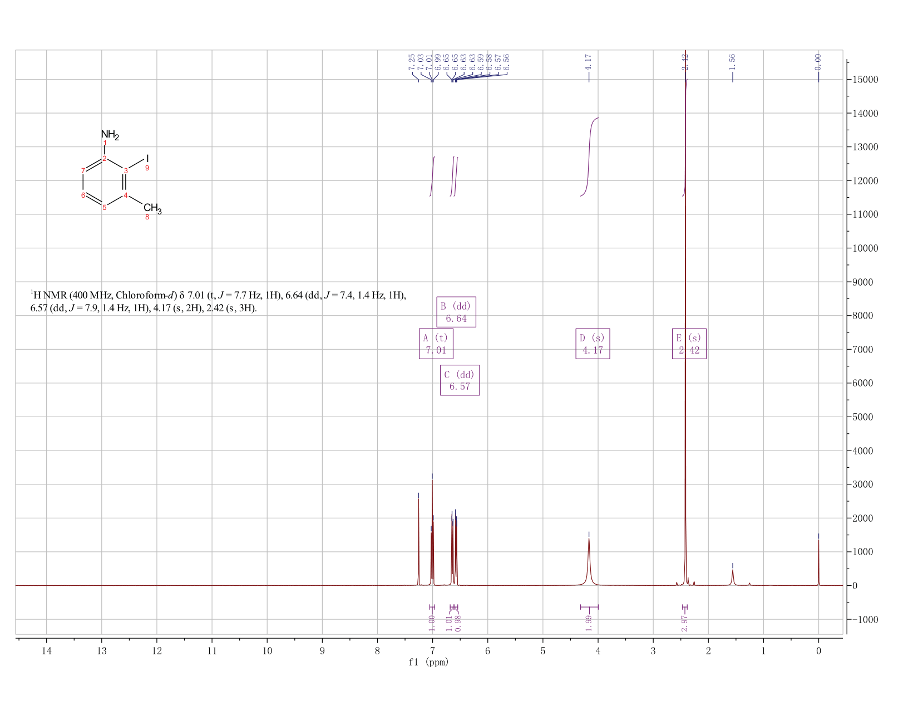
Task: Click the 1.56 peak label at top
Action: click(732, 61)
